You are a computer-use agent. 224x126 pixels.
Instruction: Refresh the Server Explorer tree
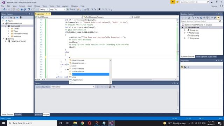pyautogui.click(x=3, y=17)
